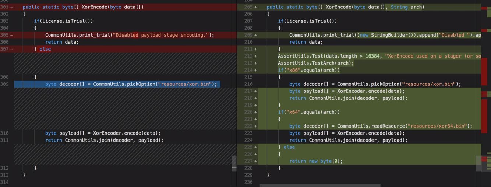Click the "Disabled payload stage encoding." string
491x187 pixels.
(x=162, y=35)
